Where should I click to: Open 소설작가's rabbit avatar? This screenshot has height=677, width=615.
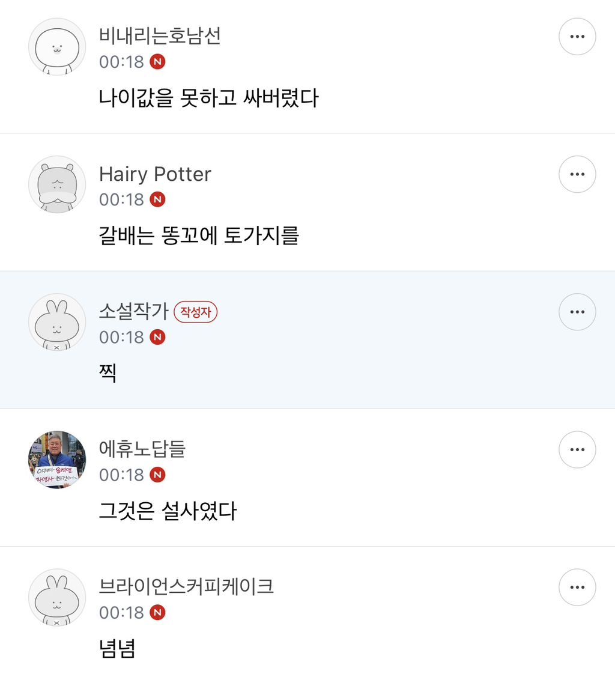pyautogui.click(x=57, y=322)
